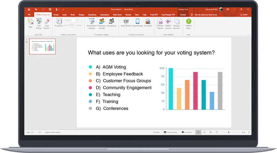The width and height of the screenshot is (277, 153).
Task: Collapse the ribbon with the chevron arrow
Action: [248, 35]
